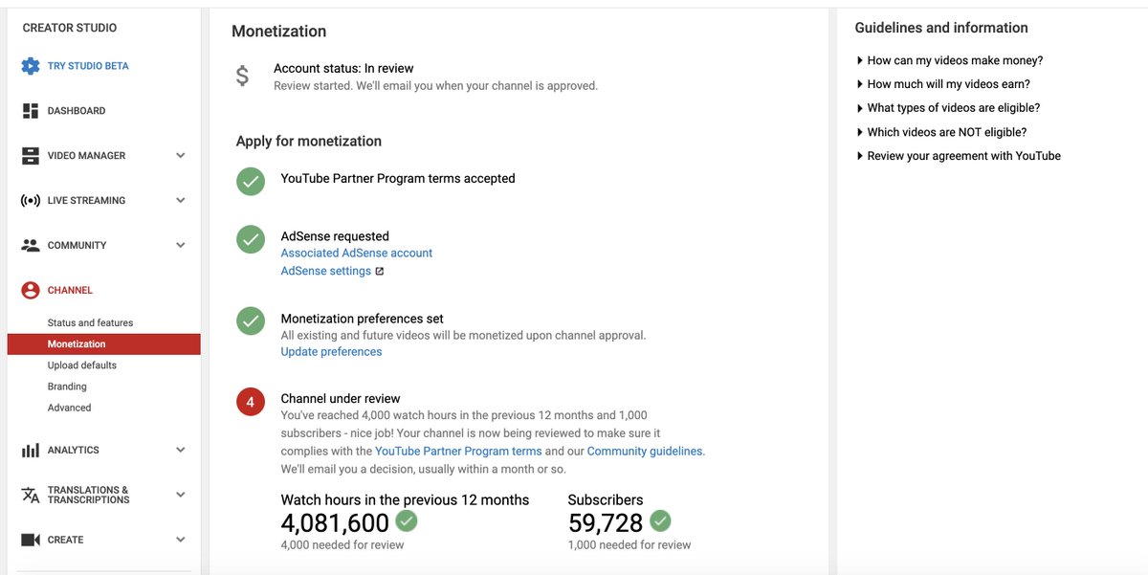Go to Dashboard in sidebar
The width and height of the screenshot is (1148, 575).
pyautogui.click(x=77, y=111)
